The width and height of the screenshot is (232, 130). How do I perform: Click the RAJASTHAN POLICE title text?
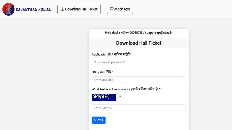point(33,9)
